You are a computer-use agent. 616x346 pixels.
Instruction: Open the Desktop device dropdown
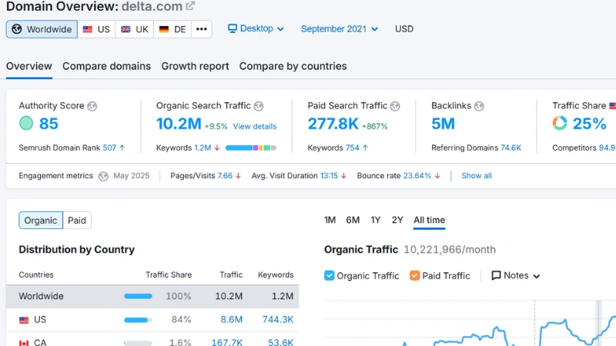[256, 28]
